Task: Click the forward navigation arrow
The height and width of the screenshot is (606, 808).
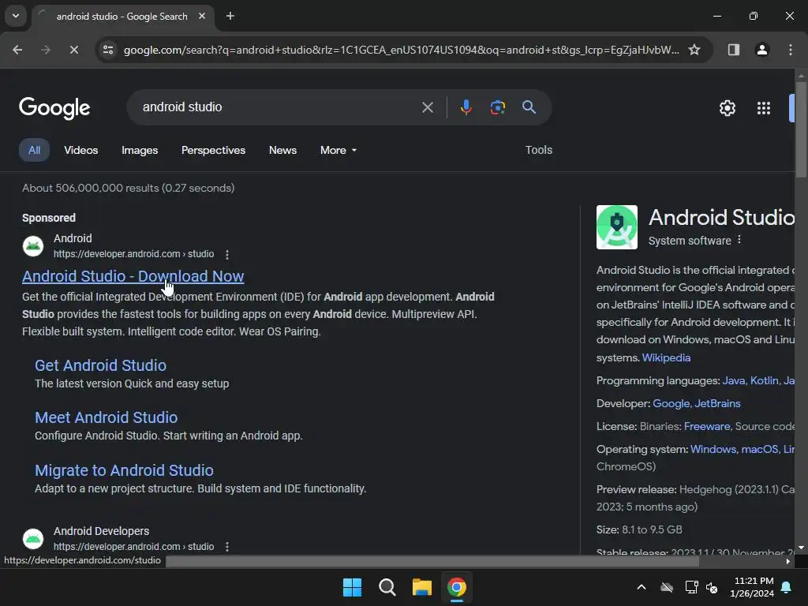Action: (45, 50)
